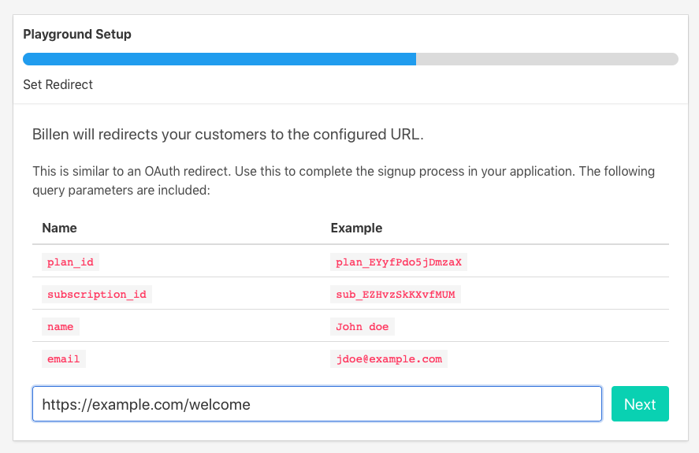Click the Name column header

click(60, 228)
